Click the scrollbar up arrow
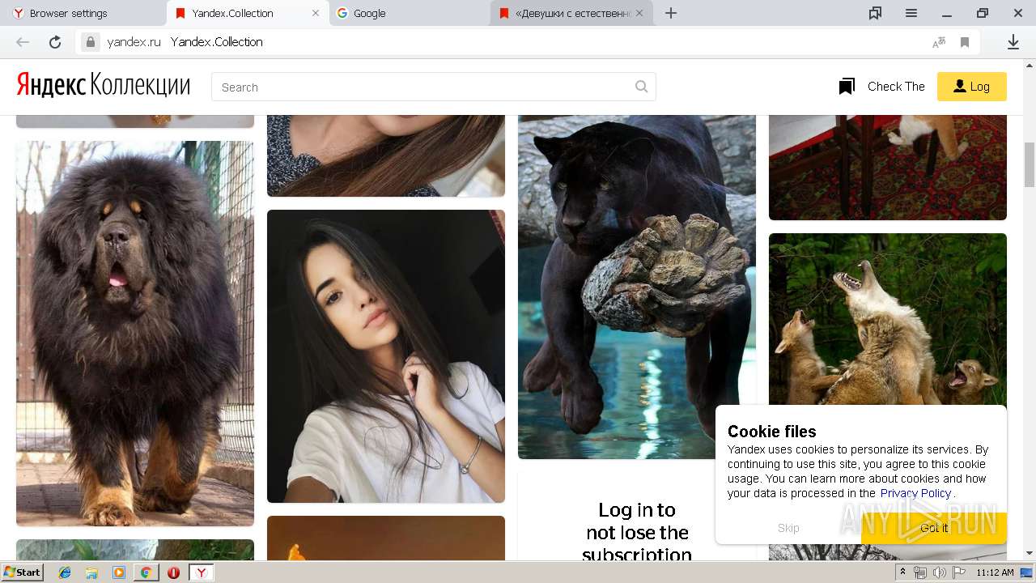This screenshot has width=1036, height=583. [x=1029, y=65]
